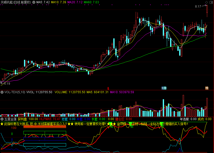Click the 8.17 high price label

pos(198,6)
